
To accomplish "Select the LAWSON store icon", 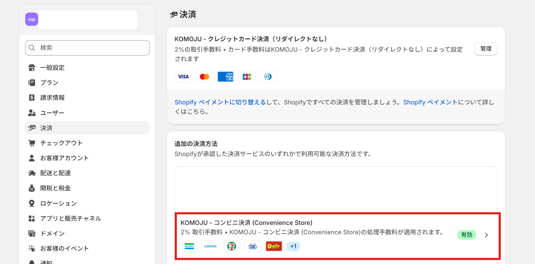I will pos(210,246).
